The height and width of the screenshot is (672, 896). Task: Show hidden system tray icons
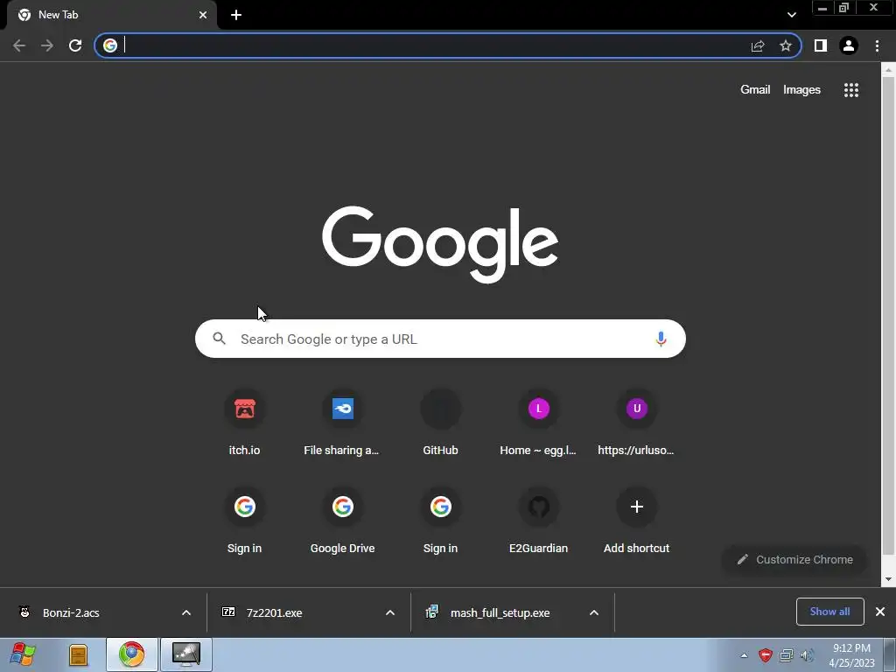point(744,655)
